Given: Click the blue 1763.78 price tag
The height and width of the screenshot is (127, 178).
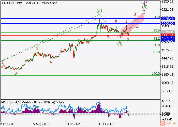Looking at the screenshot, I should pos(168,38).
